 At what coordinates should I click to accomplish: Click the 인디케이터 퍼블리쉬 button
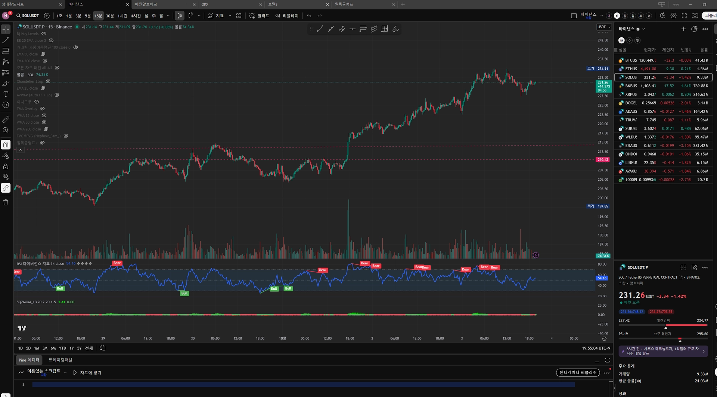point(578,372)
